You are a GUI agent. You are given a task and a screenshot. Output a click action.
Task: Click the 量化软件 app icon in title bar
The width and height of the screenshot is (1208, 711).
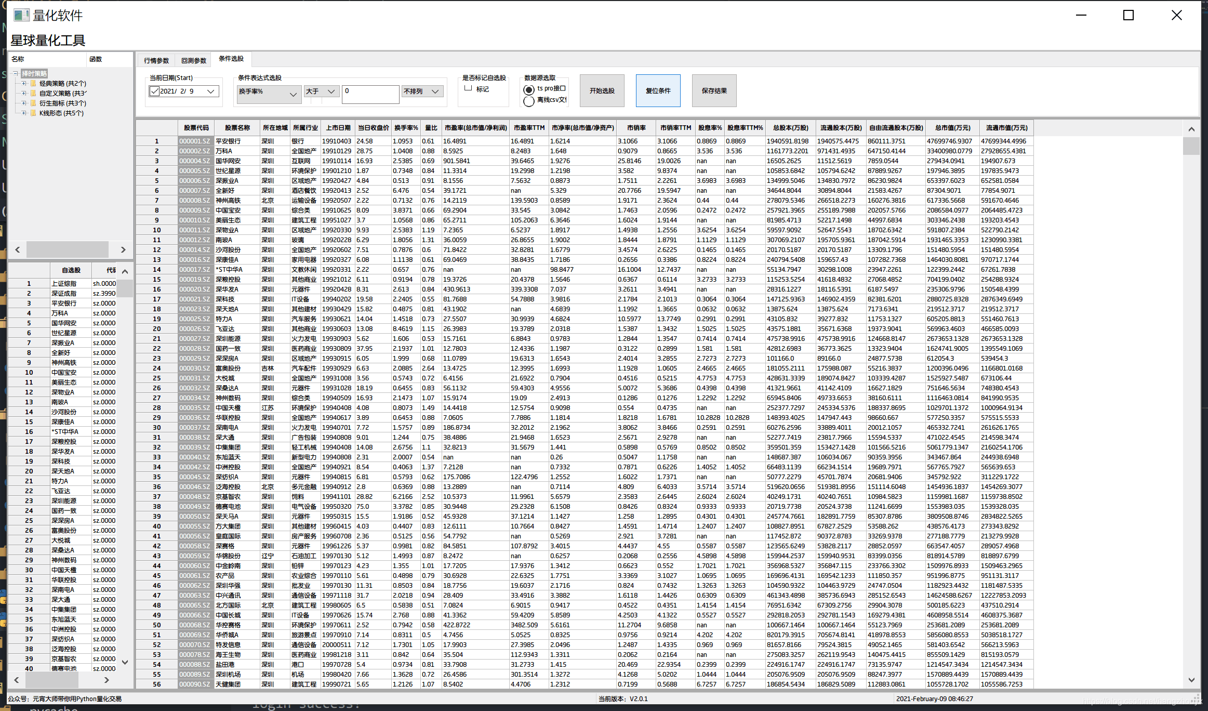21,15
